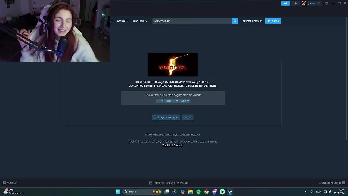Open Task View on the taskbar

(x=167, y=192)
